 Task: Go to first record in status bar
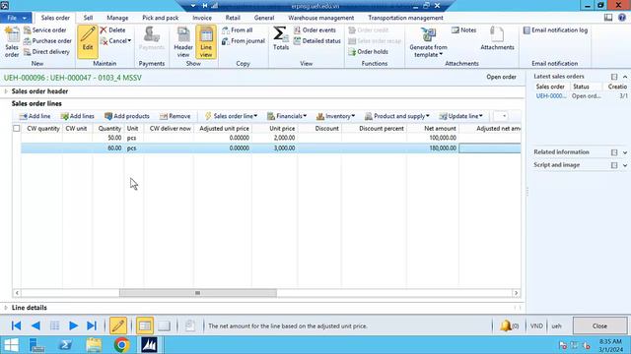[x=16, y=325]
